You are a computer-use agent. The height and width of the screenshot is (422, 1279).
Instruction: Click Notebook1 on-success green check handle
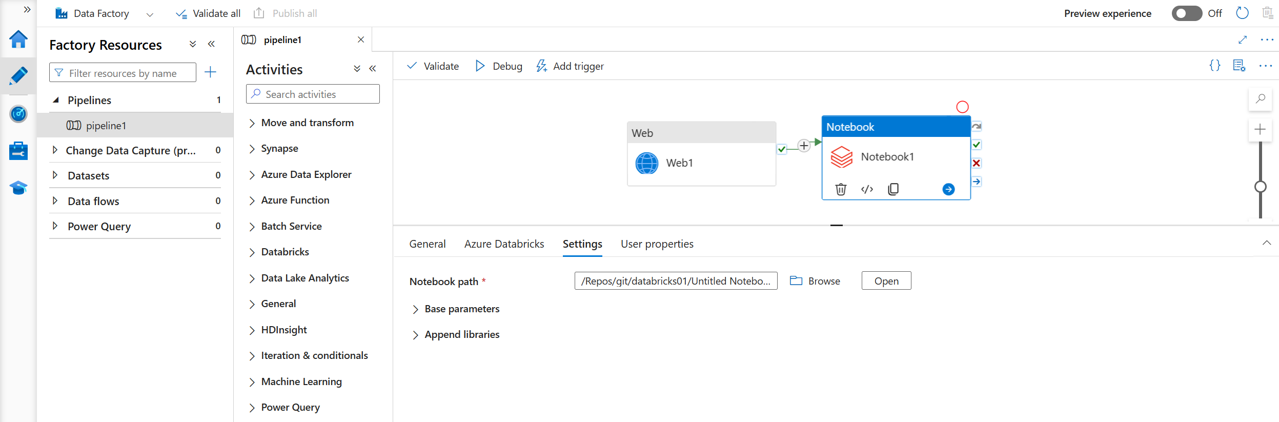coord(977,145)
